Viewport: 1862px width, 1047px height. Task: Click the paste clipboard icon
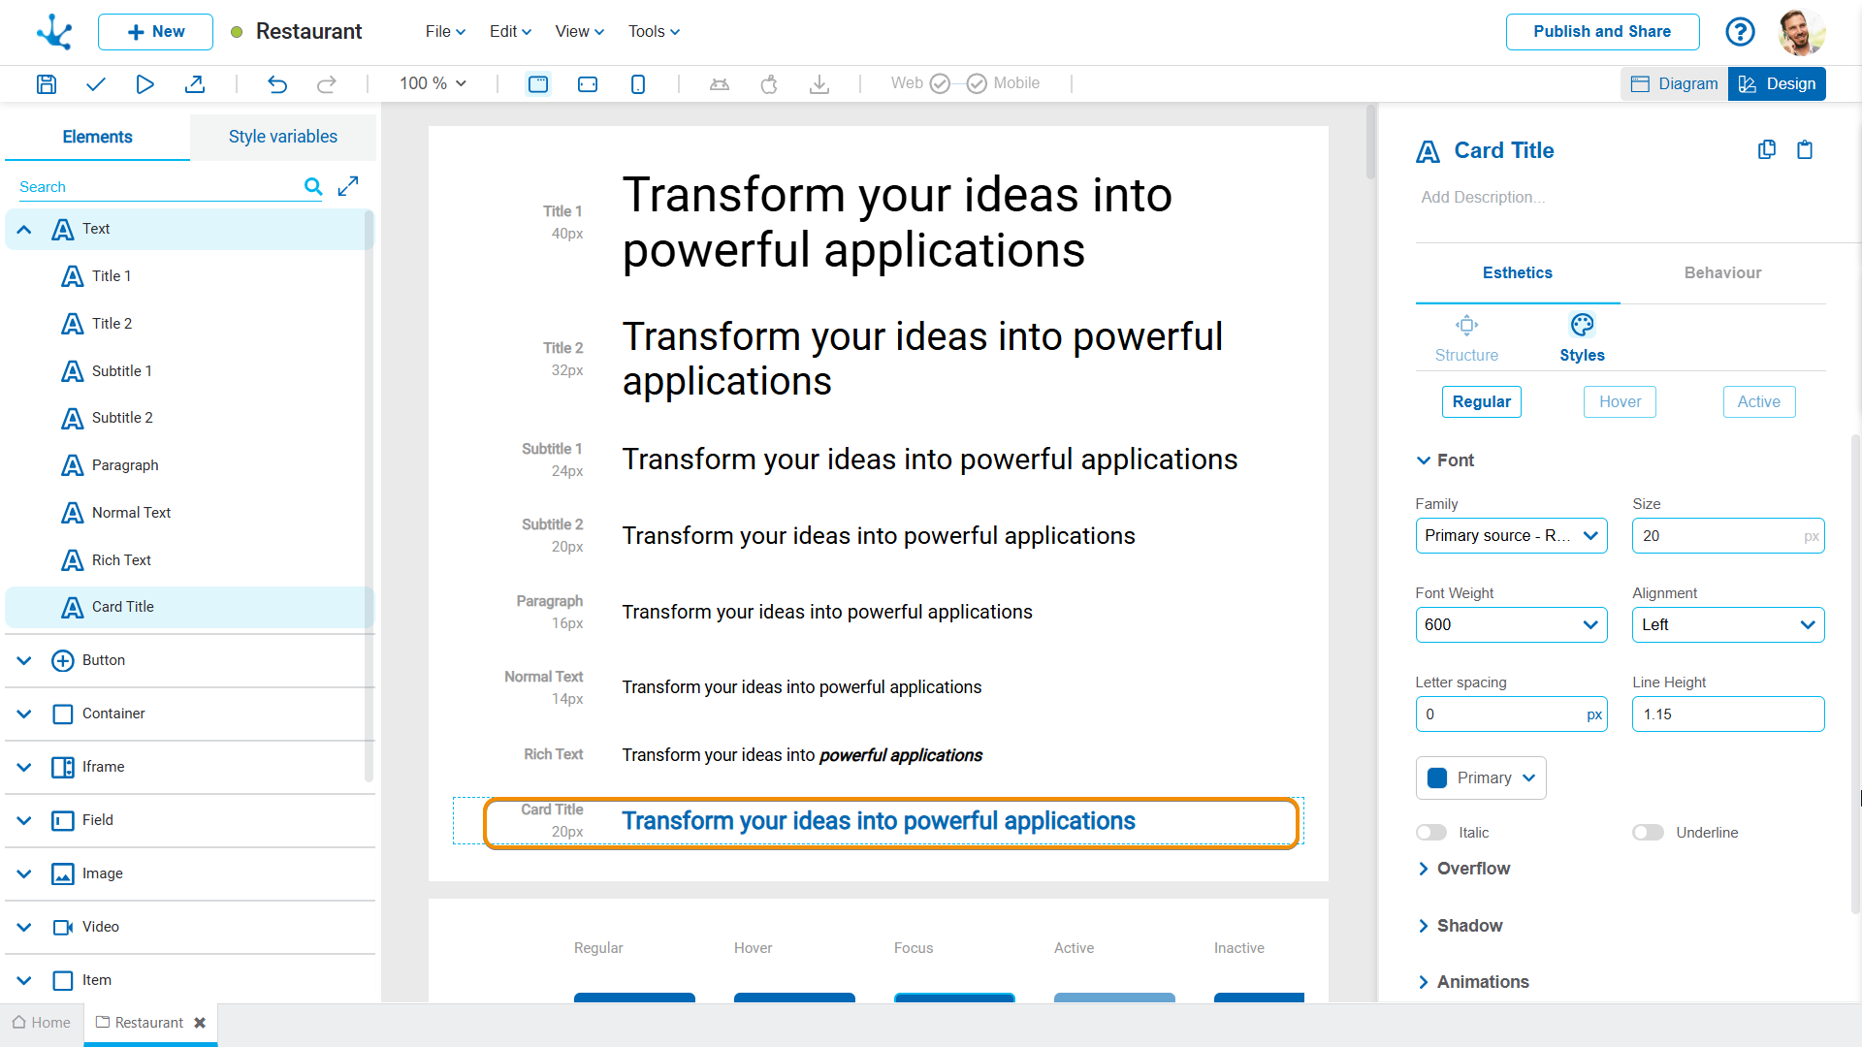1805,149
